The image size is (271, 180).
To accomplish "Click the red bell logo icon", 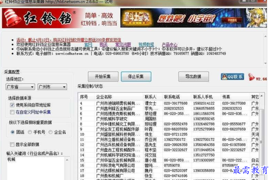I will pos(13,18).
